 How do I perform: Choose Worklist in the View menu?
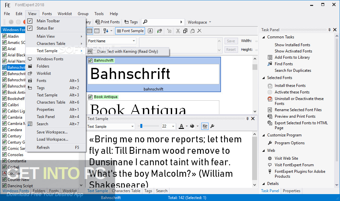55,73
